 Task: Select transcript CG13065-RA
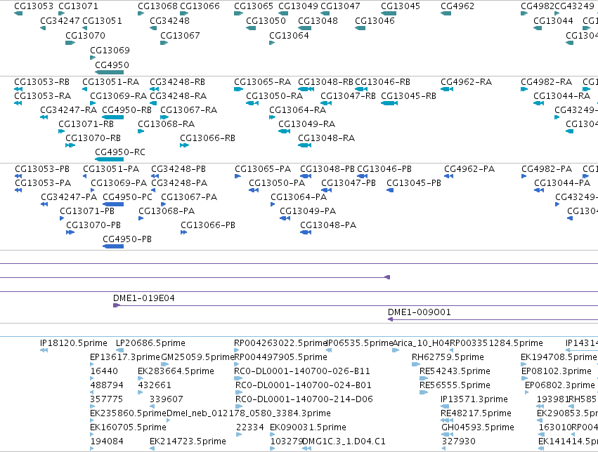pos(262,82)
